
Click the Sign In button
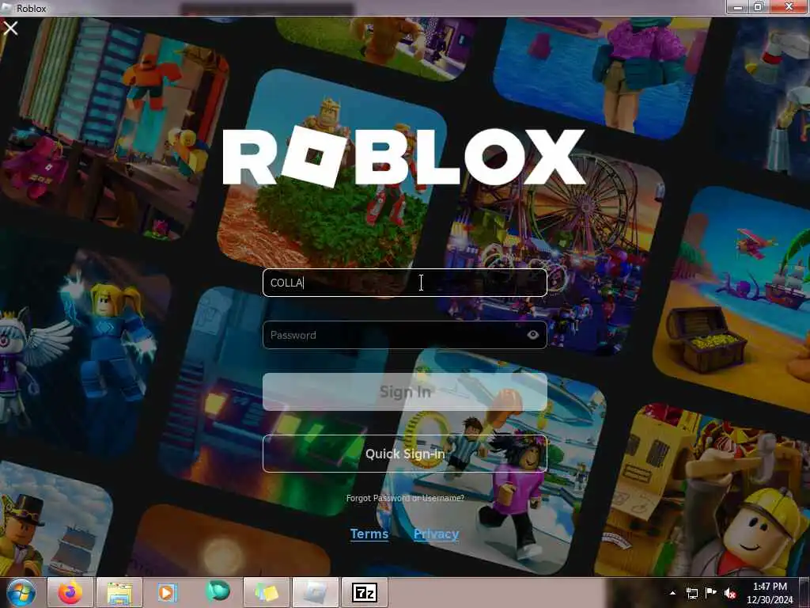pyautogui.click(x=404, y=391)
